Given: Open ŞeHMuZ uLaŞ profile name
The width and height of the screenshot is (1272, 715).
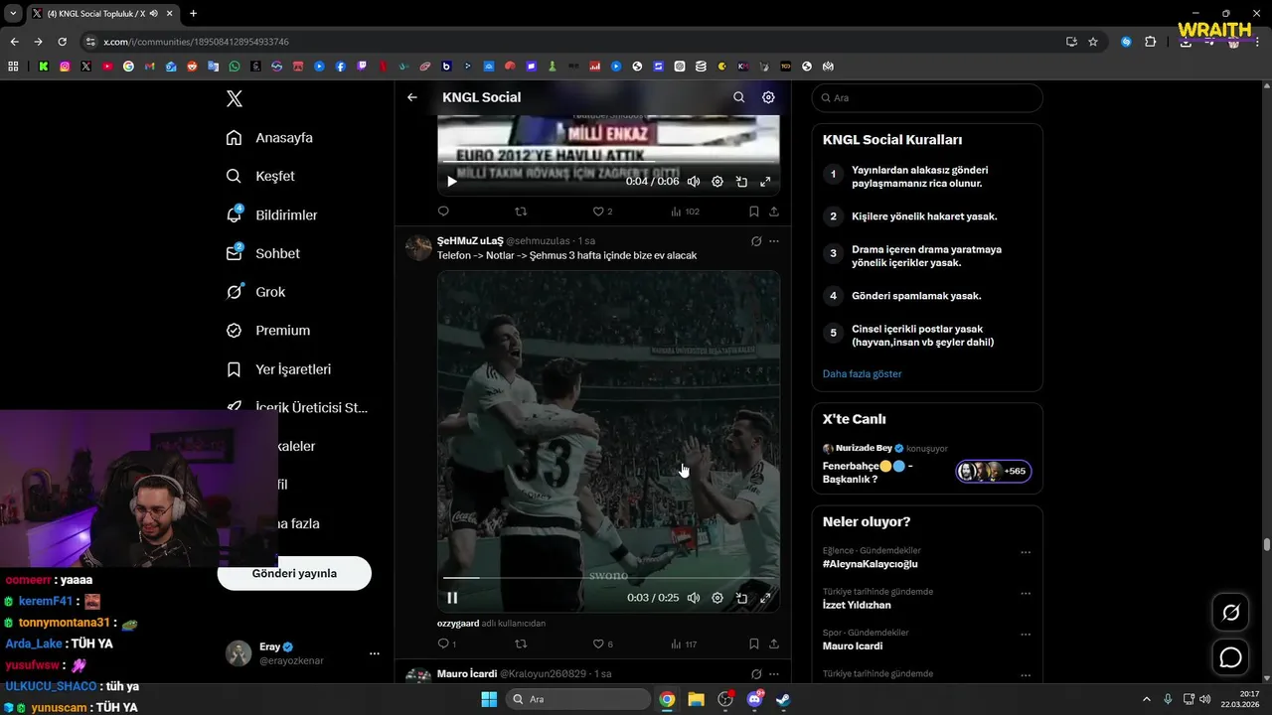Looking at the screenshot, I should (470, 240).
